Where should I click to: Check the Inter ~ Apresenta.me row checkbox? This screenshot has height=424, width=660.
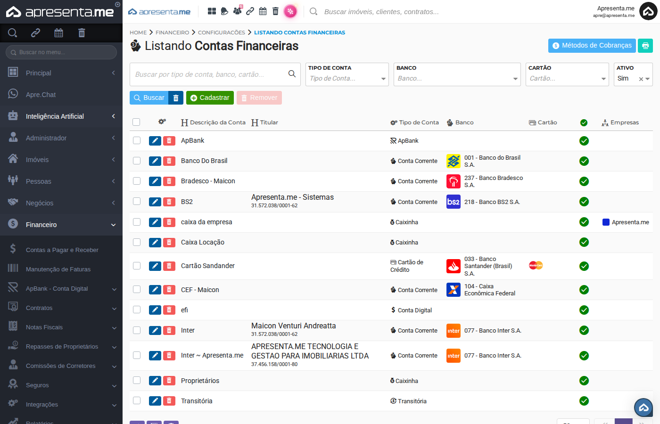(x=137, y=355)
